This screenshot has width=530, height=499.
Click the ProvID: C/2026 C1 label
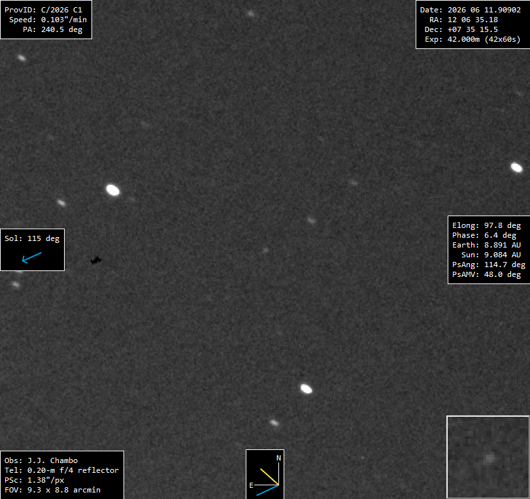[43, 10]
